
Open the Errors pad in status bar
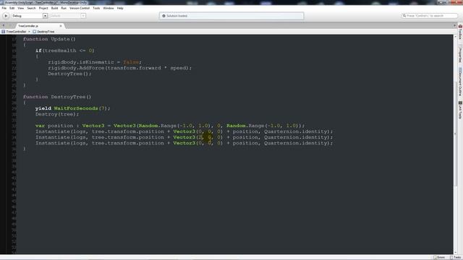pos(439,257)
